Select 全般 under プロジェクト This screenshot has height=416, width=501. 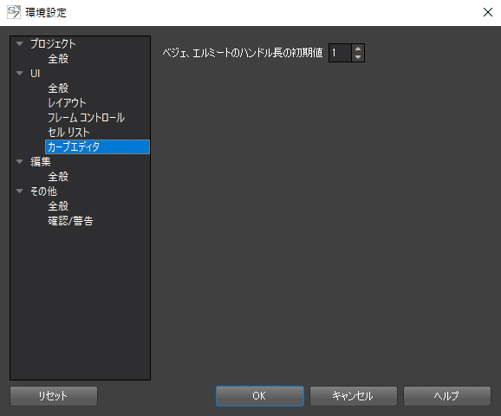[x=58, y=58]
